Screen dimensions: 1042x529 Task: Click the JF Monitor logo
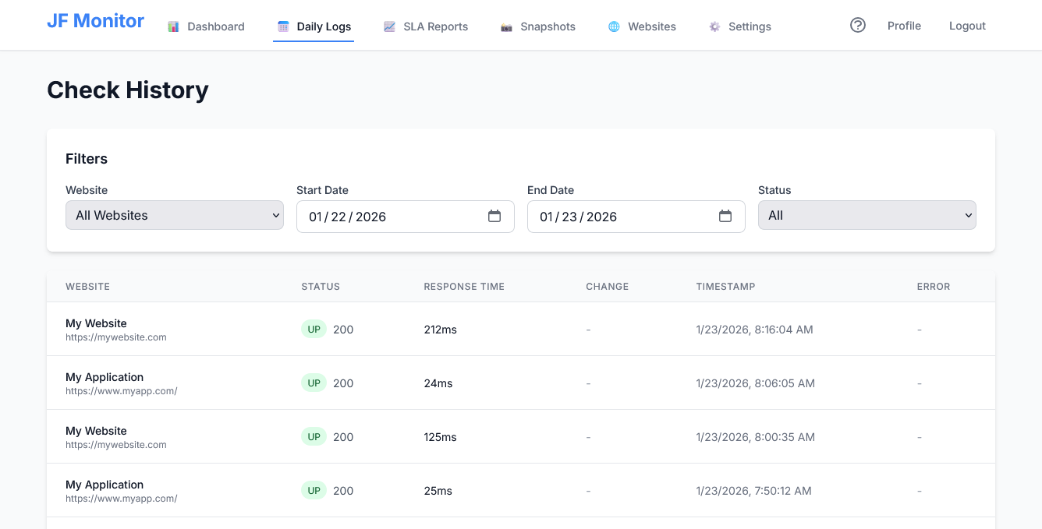pos(95,21)
